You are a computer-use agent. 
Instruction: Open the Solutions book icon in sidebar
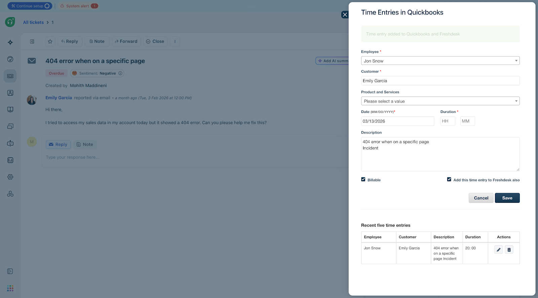click(10, 110)
